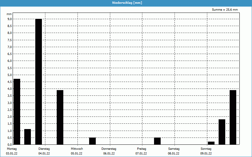Click the 'Dienstag' day label
Screen dimensions: 252x157
[x=44, y=149]
